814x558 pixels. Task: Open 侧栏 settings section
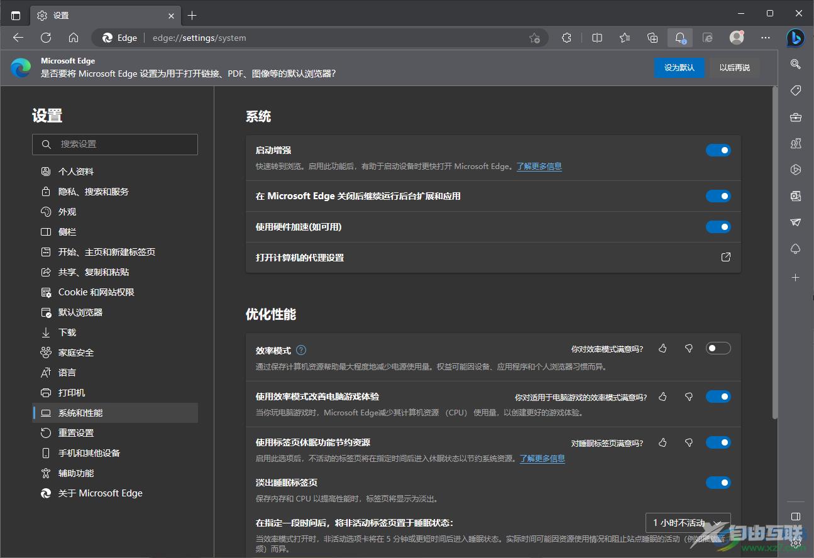click(x=115, y=232)
